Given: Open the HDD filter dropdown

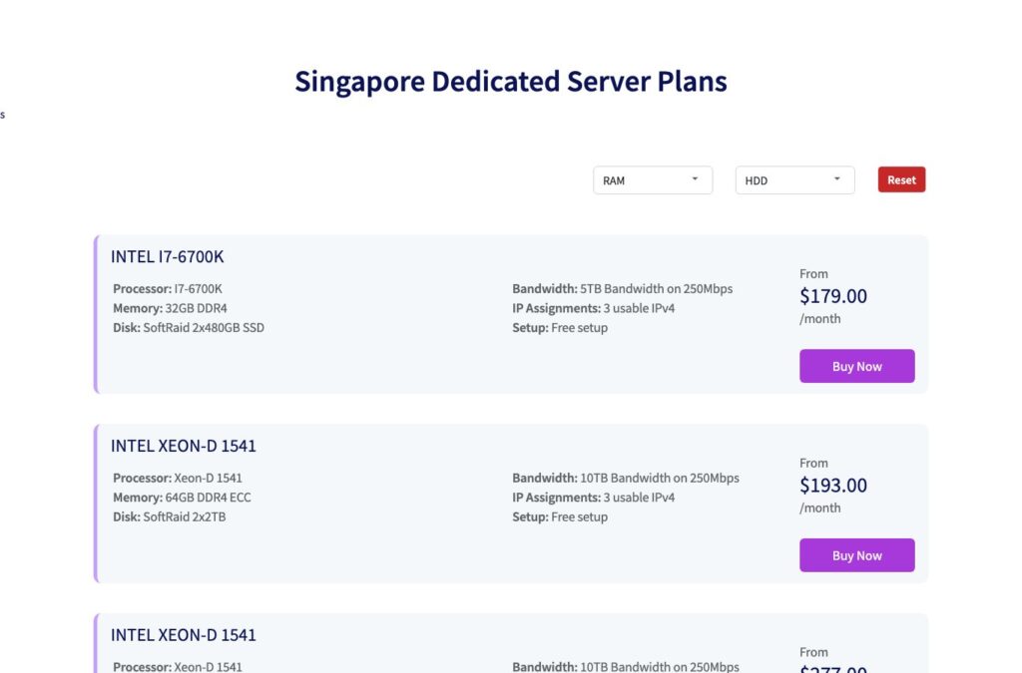Looking at the screenshot, I should coord(794,180).
